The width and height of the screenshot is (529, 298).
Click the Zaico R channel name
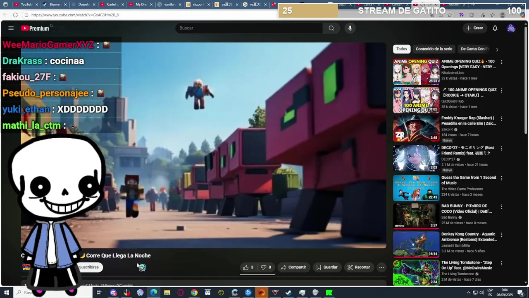pos(448,130)
